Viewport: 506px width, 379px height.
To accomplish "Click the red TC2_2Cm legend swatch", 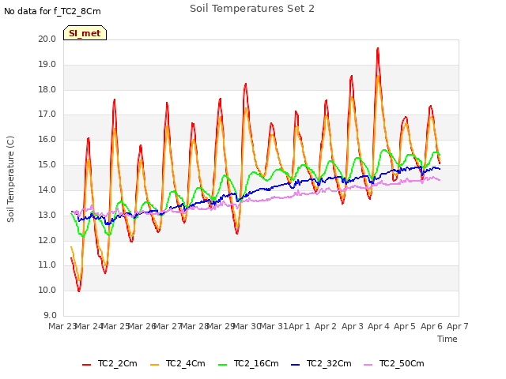I will click(x=86, y=365).
